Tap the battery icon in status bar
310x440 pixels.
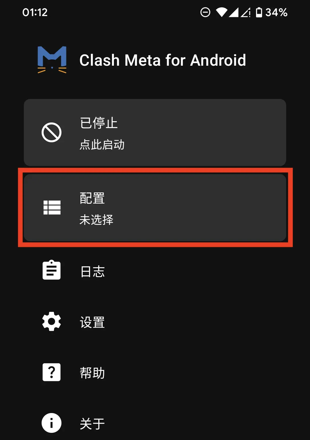[259, 12]
